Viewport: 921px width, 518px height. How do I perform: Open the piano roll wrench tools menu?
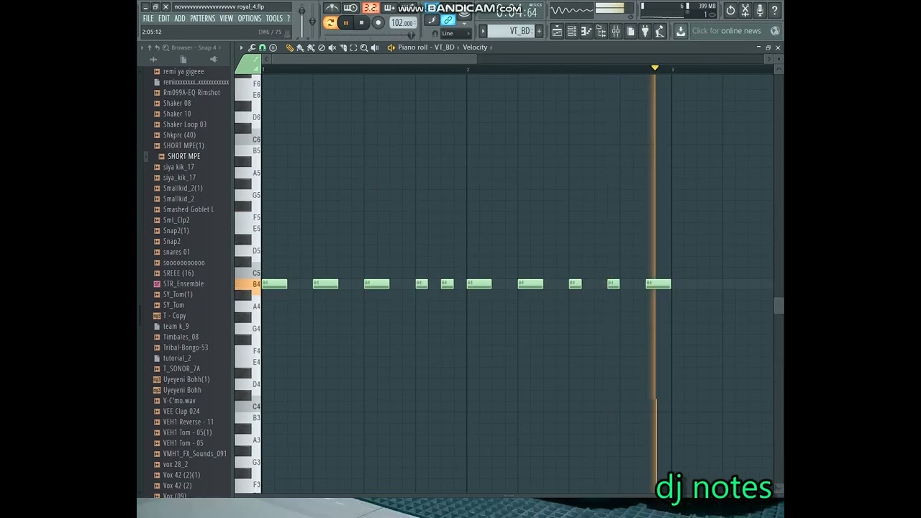[x=252, y=47]
